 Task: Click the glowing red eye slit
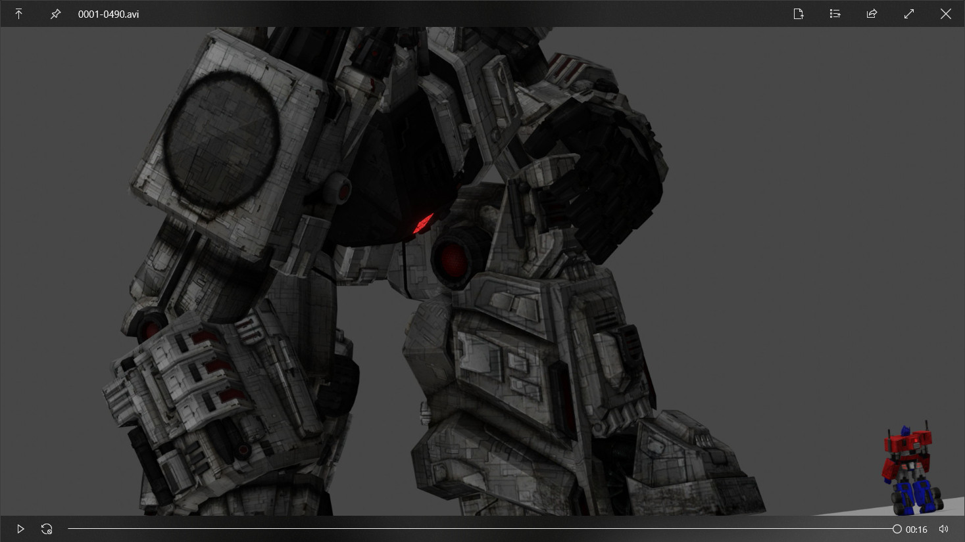coord(422,224)
